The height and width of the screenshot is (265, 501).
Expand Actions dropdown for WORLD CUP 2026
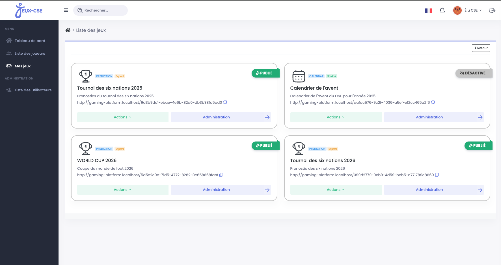(x=123, y=190)
